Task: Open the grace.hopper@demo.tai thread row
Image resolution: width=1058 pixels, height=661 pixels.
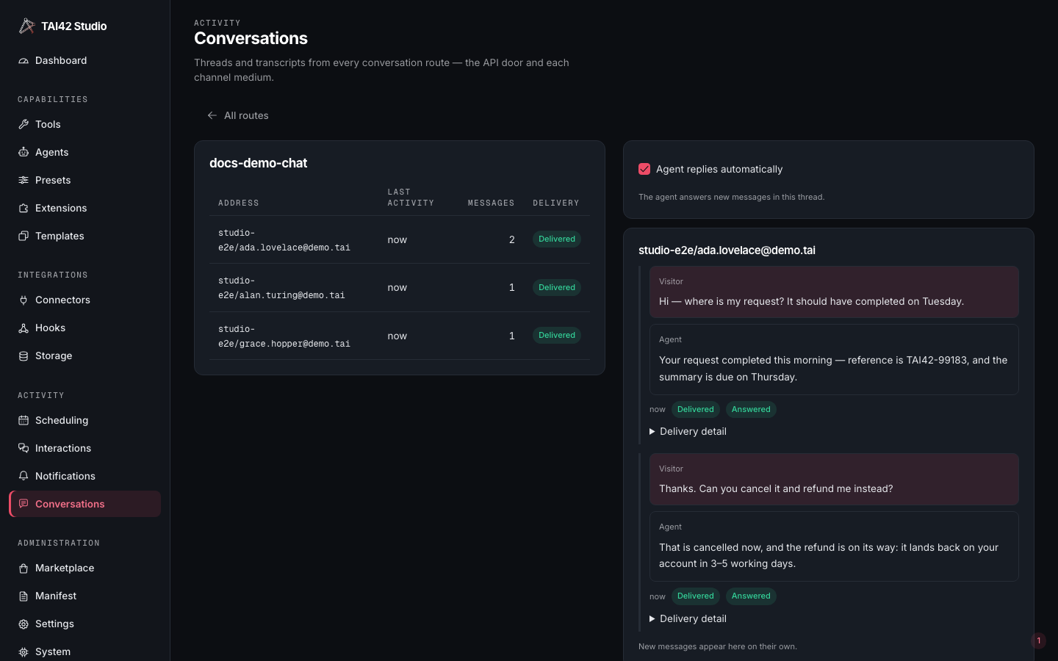Action: click(400, 336)
